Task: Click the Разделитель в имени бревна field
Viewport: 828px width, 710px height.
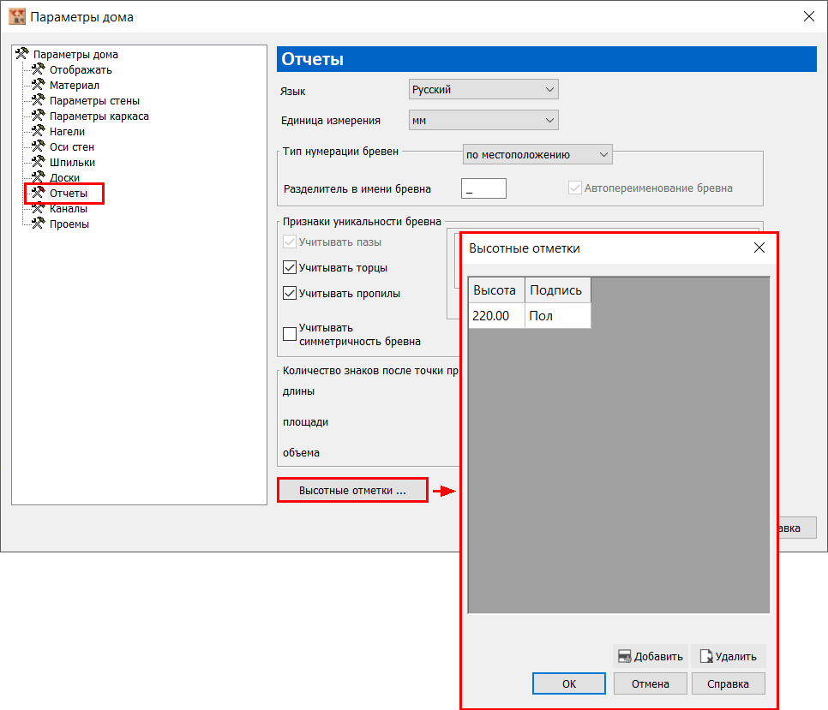Action: pyautogui.click(x=483, y=188)
